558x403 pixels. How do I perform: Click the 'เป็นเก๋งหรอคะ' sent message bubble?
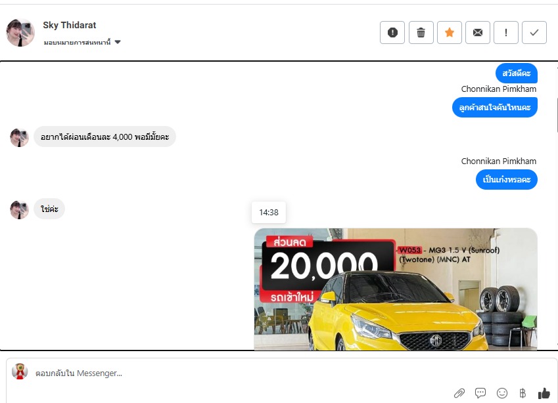(x=506, y=179)
